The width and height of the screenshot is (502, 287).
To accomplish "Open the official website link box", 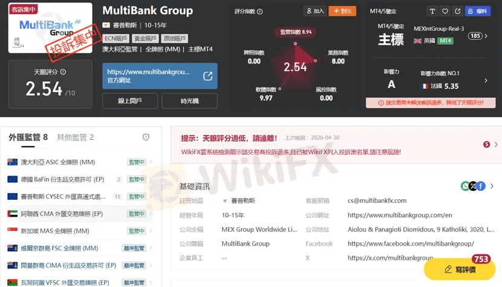I will coord(160,76).
